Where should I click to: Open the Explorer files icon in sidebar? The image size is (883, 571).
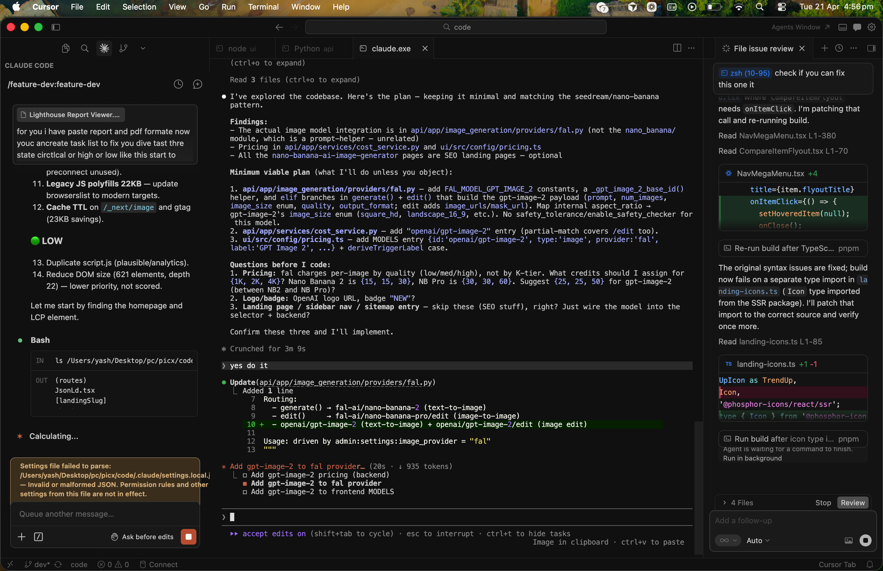click(66, 48)
